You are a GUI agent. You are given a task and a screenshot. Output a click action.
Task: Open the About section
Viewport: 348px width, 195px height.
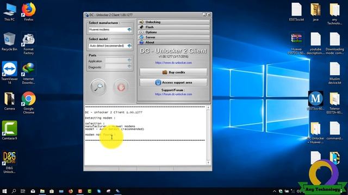[174, 42]
